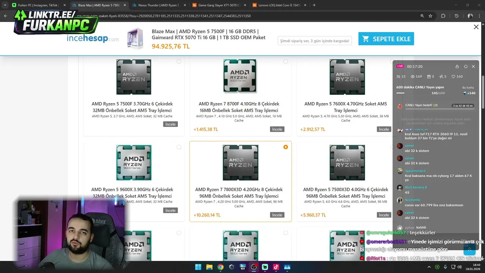This screenshot has height=273, width=485.
Task: Click the +1.415,38 TL price
Action: (x=206, y=129)
